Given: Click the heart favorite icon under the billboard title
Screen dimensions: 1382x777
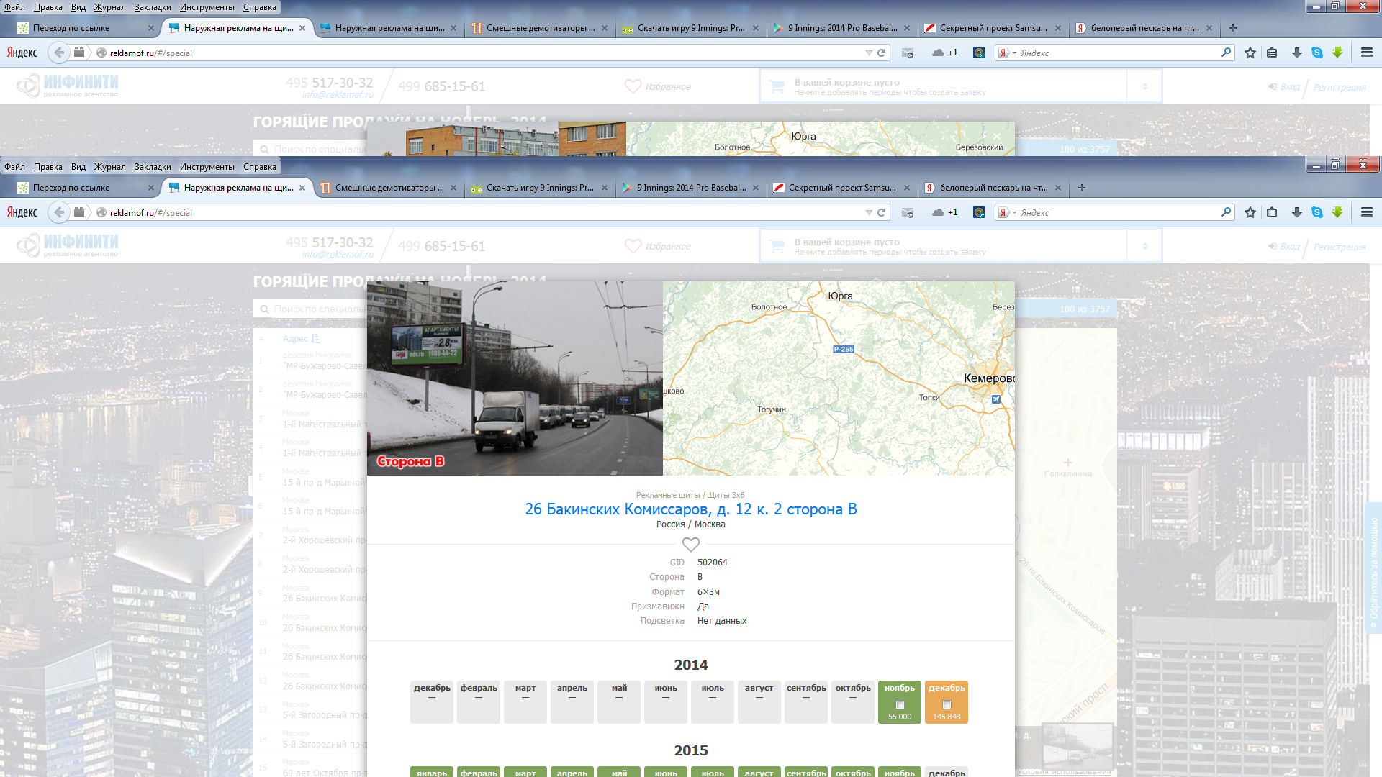Looking at the screenshot, I should [x=690, y=545].
